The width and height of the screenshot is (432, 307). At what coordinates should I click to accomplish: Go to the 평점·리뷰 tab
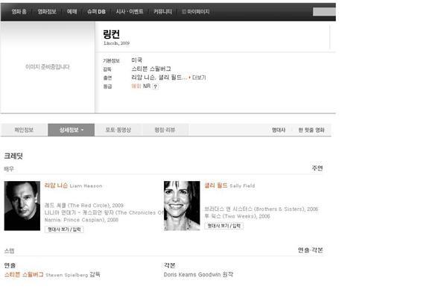tap(165, 130)
